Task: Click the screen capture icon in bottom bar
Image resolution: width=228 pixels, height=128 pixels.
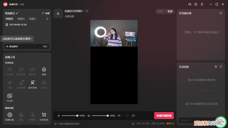Action: [x=127, y=116]
